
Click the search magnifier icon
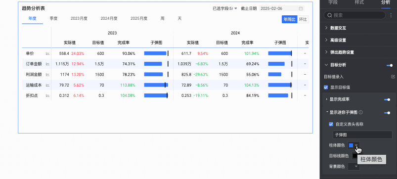330,15
